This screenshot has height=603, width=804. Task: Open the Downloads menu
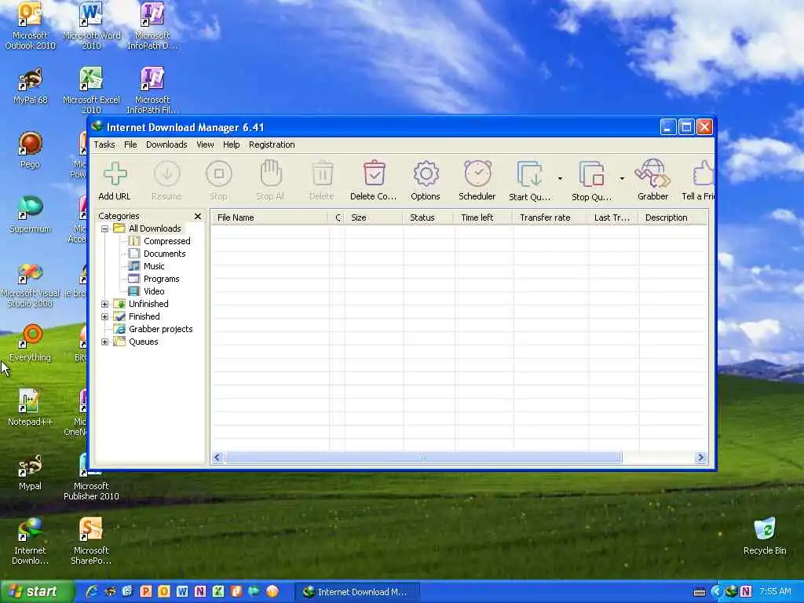pos(166,144)
